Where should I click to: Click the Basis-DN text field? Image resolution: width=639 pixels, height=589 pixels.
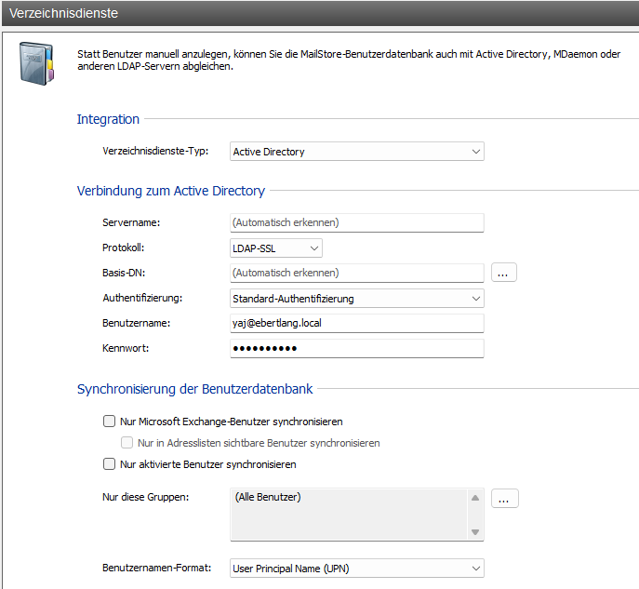[356, 273]
